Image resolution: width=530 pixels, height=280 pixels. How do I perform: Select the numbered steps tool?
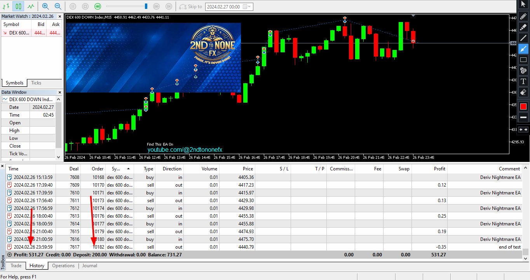(523, 70)
